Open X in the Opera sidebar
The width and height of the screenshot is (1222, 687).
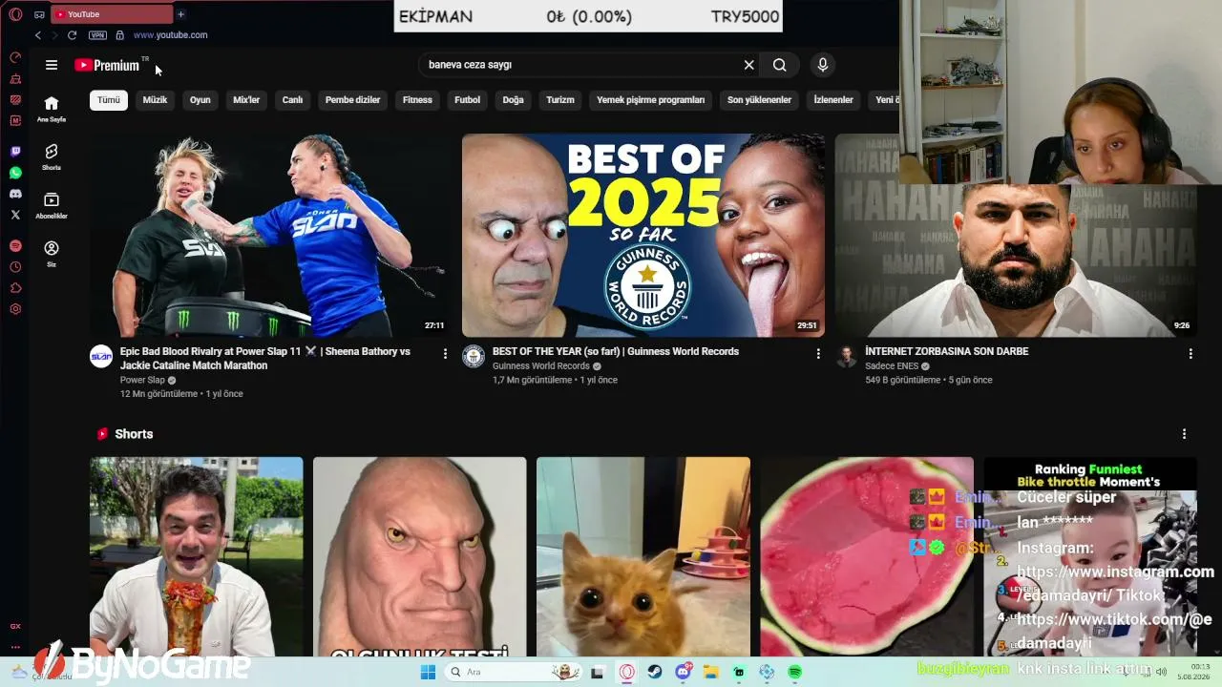(15, 215)
